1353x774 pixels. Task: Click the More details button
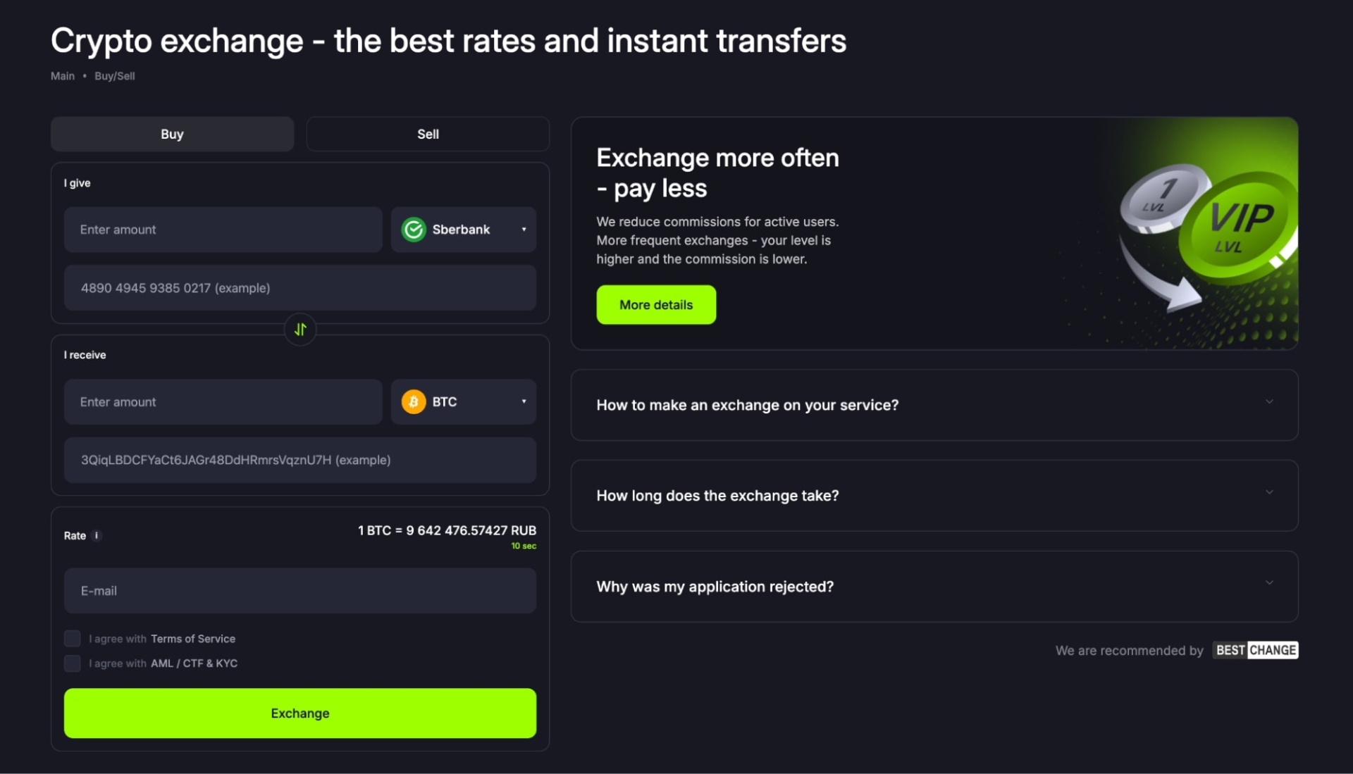pyautogui.click(x=656, y=305)
